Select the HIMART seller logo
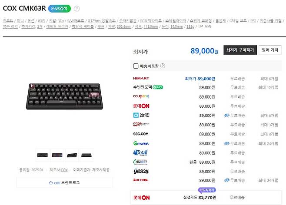 [x=141, y=78]
